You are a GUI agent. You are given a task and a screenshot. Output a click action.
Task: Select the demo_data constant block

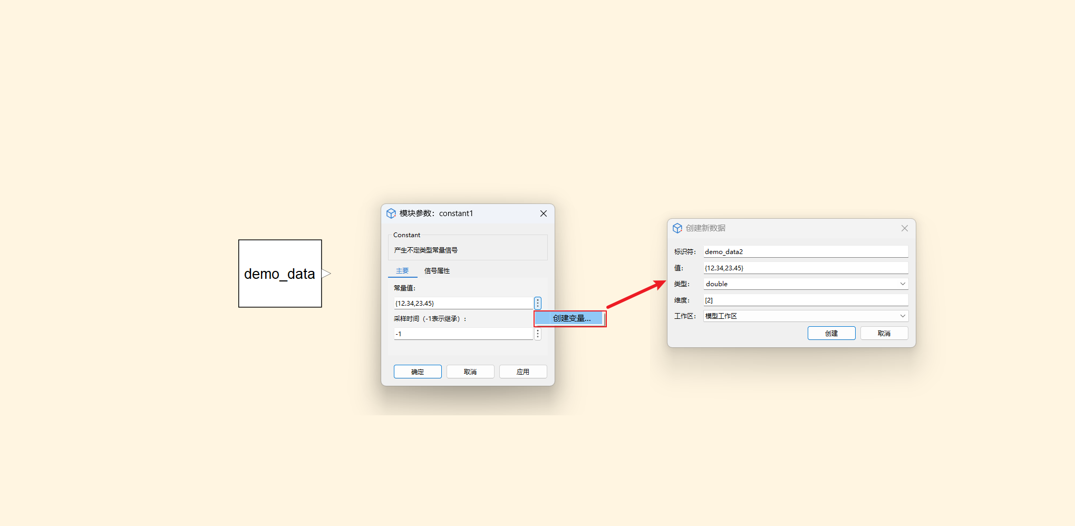(x=280, y=274)
